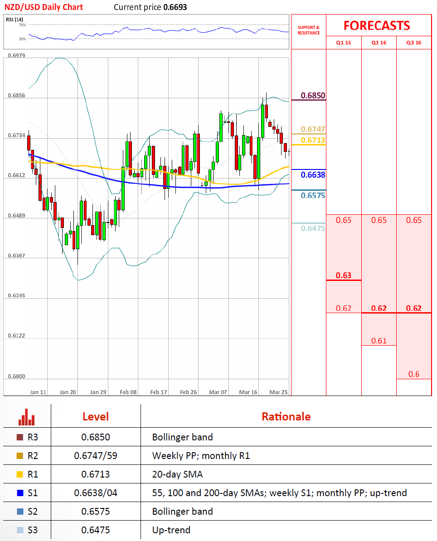The image size is (437, 541).
Task: Click the 70% RSI threshold label
Action: 22,25
